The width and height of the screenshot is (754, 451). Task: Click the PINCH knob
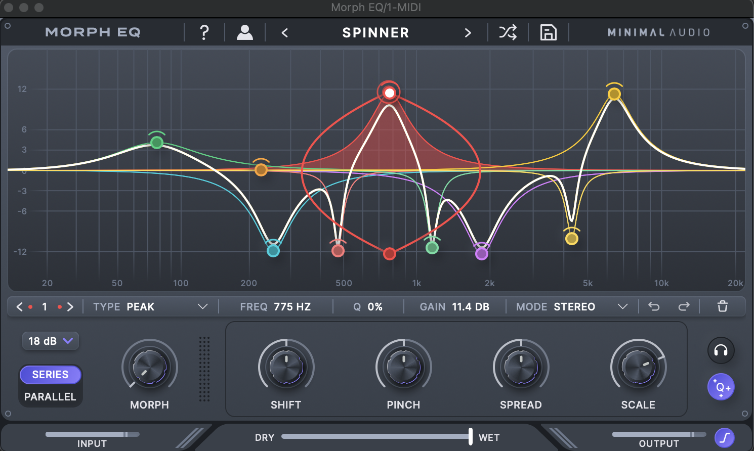pos(403,367)
